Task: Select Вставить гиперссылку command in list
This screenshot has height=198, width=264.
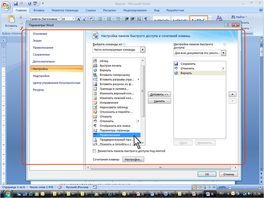Action: coord(117,75)
